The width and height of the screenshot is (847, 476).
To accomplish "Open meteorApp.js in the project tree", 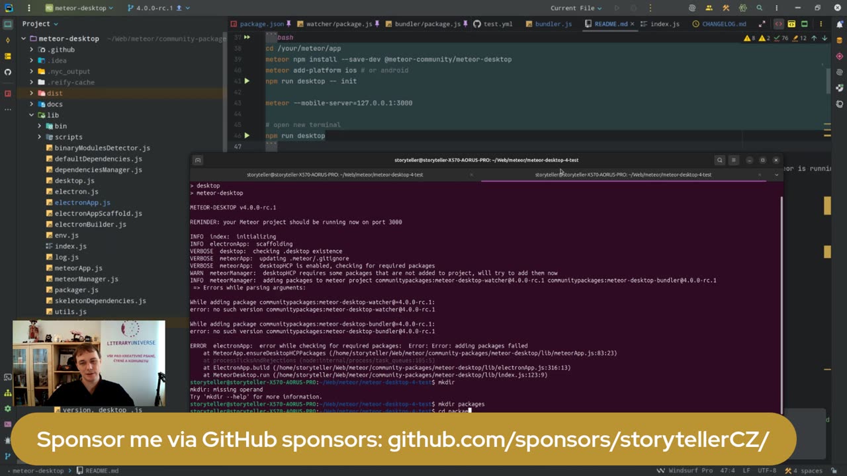I will [x=78, y=268].
